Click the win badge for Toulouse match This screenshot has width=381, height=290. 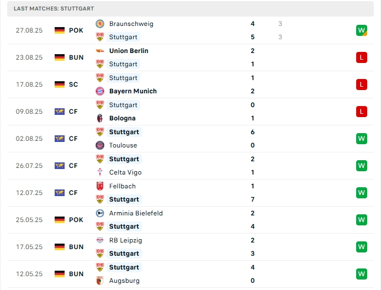[362, 139]
